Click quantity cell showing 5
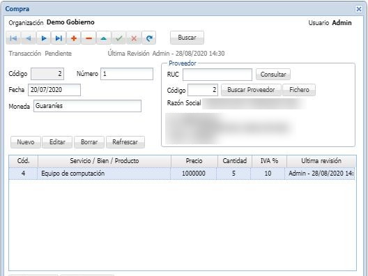The height and width of the screenshot is (276, 368). (233, 174)
